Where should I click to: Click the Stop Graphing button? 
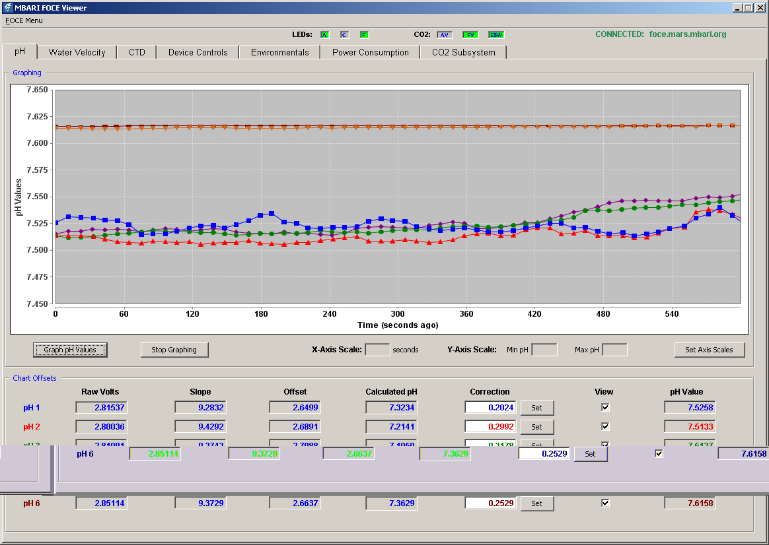coord(174,350)
